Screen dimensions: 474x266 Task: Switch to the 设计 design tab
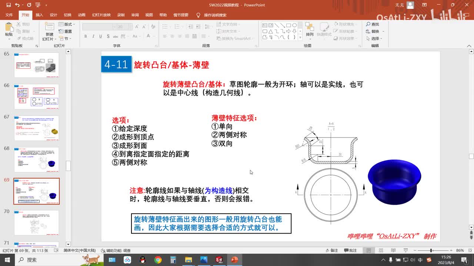coord(53,15)
